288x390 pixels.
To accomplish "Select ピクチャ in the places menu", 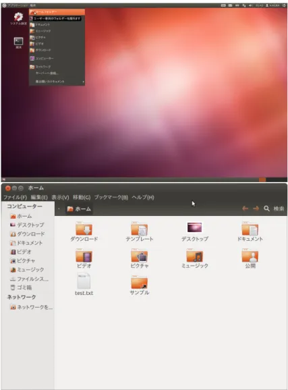I will (57, 37).
